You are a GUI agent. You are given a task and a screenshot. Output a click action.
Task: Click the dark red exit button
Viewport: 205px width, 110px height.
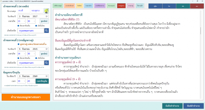(197, 6)
